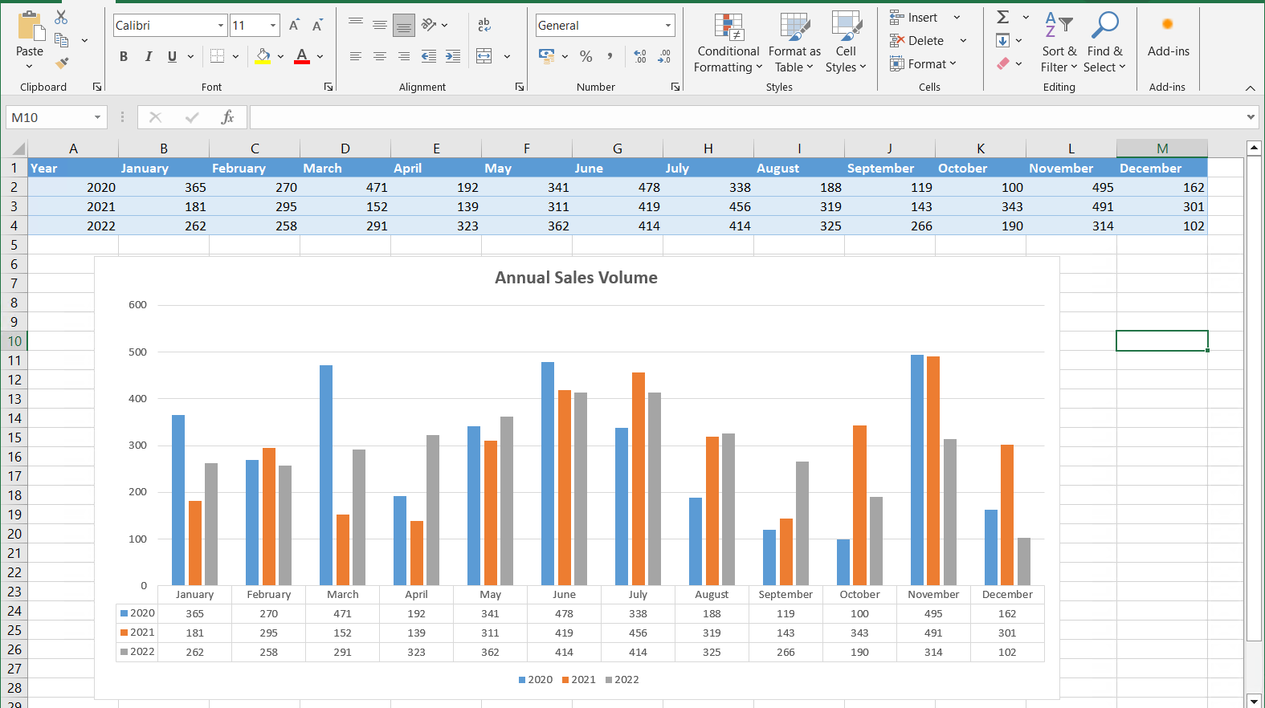Collapse the ribbon
Image resolution: width=1265 pixels, height=708 pixels.
pos(1251,87)
